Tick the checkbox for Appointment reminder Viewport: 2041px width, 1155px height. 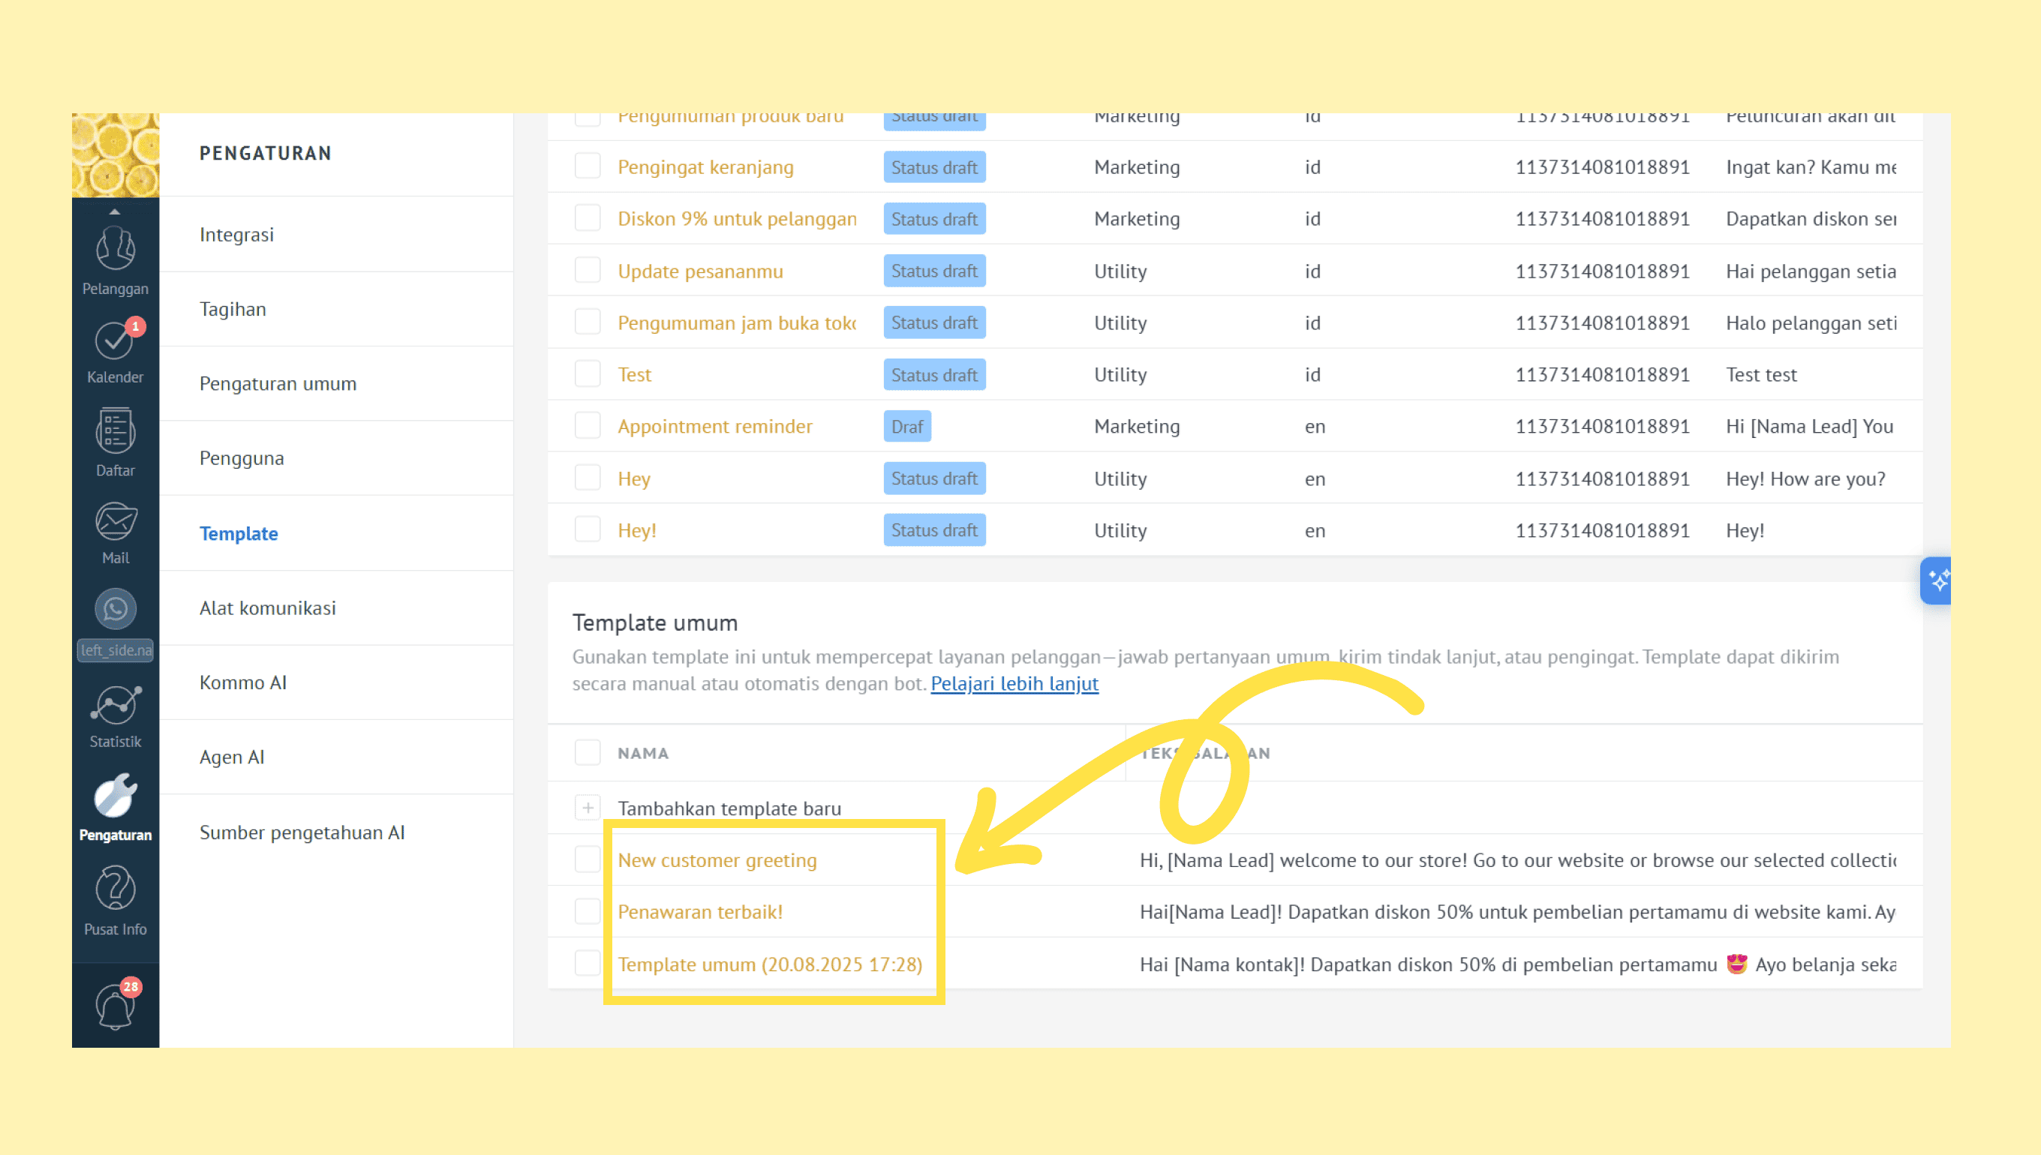point(588,426)
